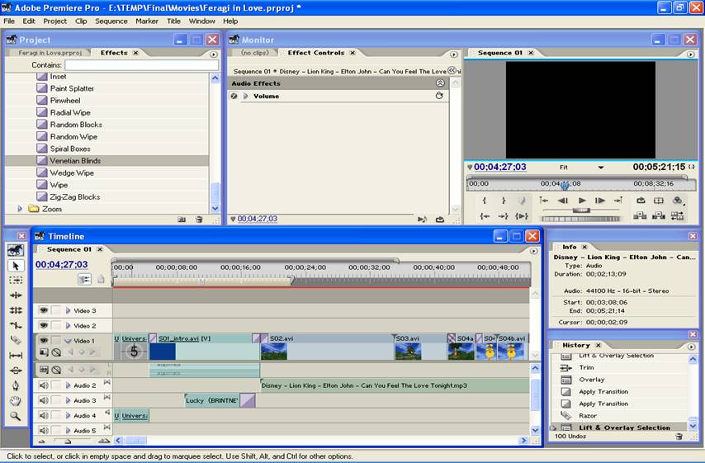Go to previous edit point

tap(544, 201)
